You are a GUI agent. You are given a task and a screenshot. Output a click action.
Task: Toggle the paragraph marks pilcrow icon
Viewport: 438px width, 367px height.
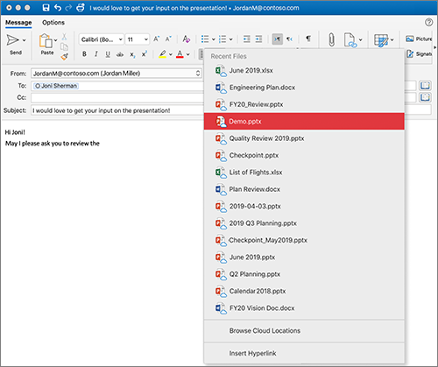(308, 39)
